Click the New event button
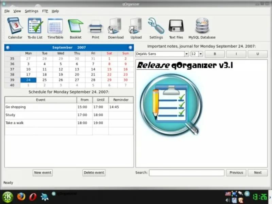The width and height of the screenshot is (272, 204). (43, 173)
